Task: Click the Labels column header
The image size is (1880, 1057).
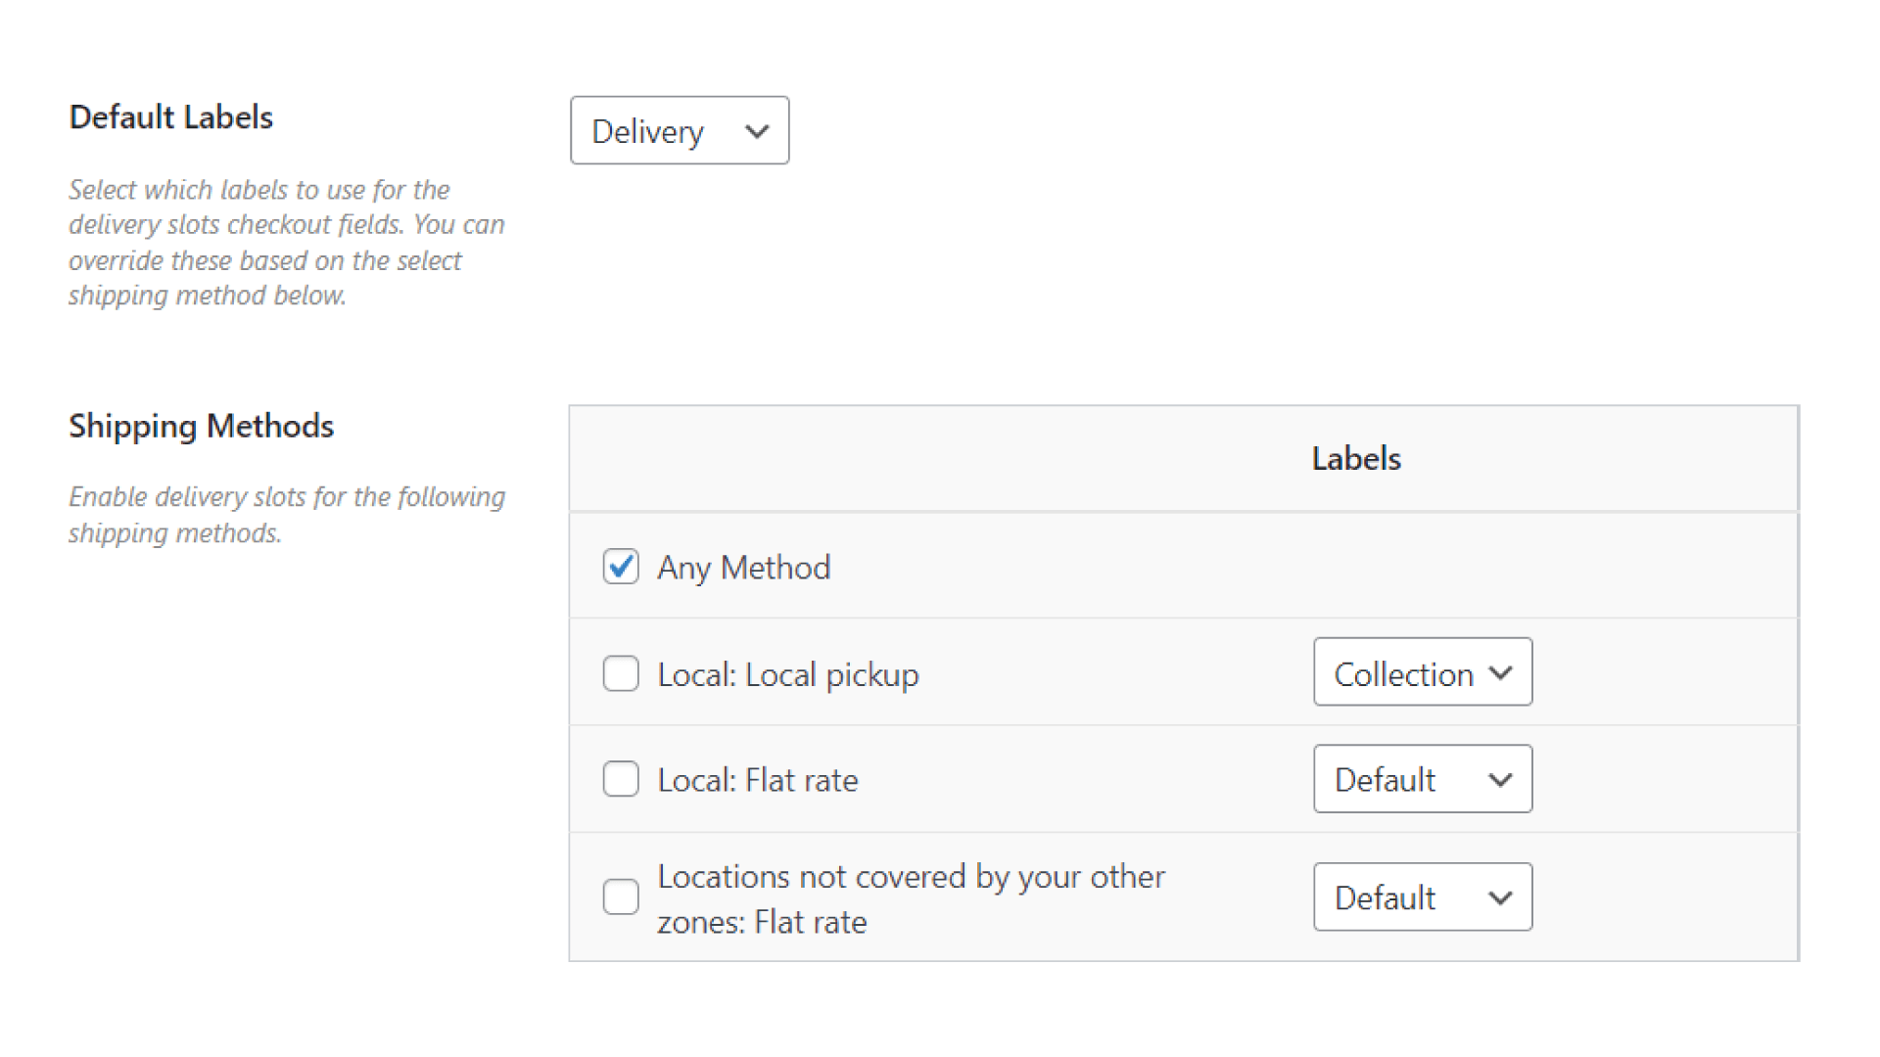Action: tap(1355, 457)
